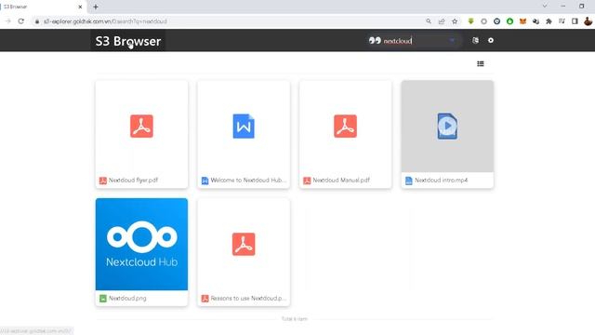Reload the page with the refresh button

[20, 21]
